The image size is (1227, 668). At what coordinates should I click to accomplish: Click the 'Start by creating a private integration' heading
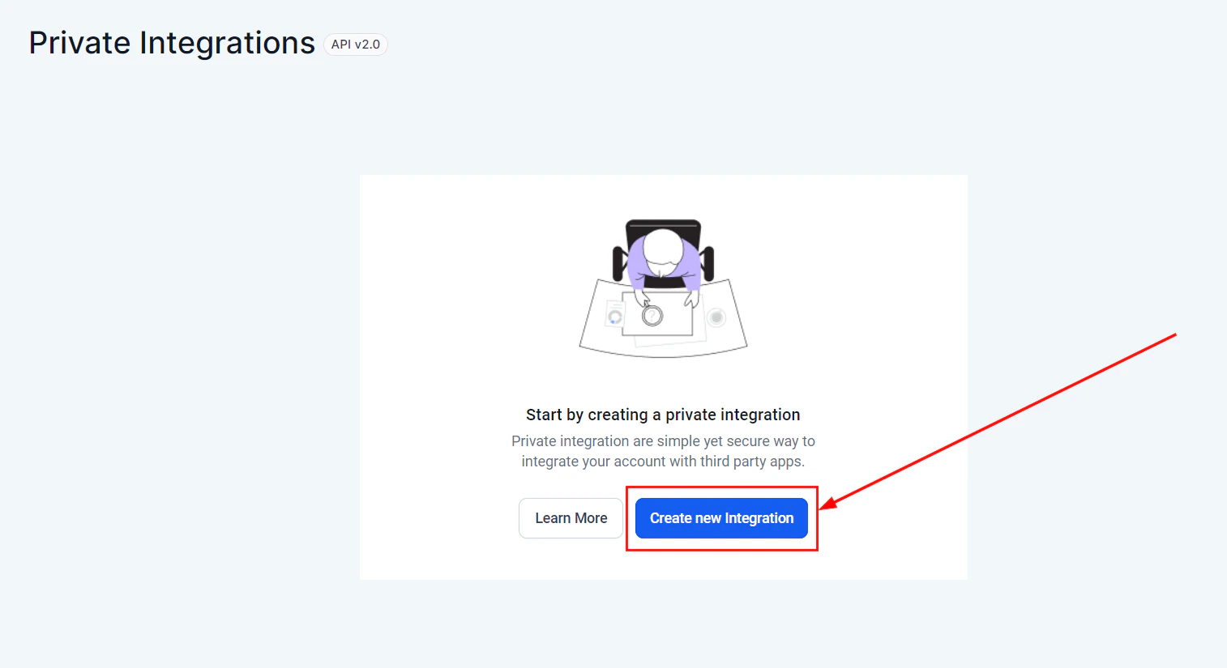(x=662, y=414)
